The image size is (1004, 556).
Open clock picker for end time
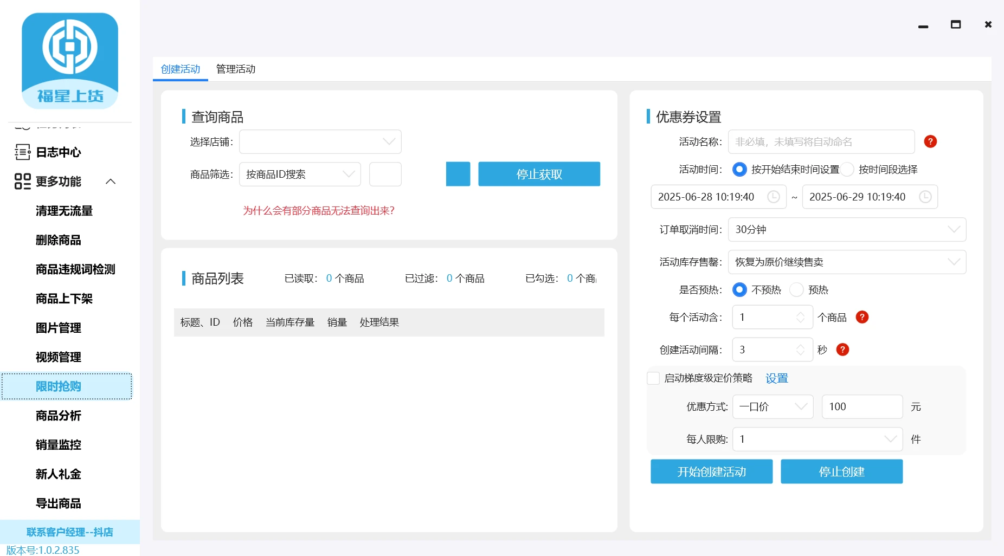click(925, 197)
